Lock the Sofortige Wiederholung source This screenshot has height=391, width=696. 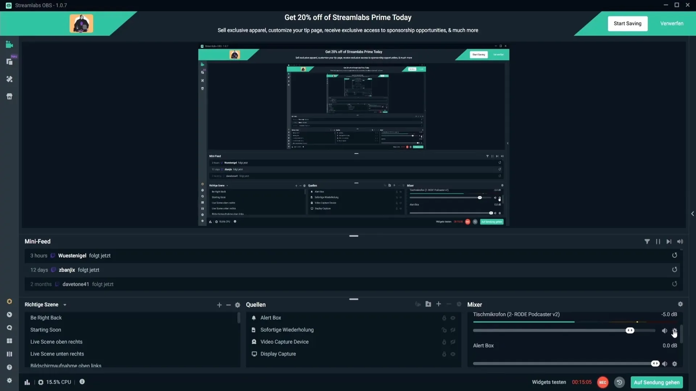(444, 330)
